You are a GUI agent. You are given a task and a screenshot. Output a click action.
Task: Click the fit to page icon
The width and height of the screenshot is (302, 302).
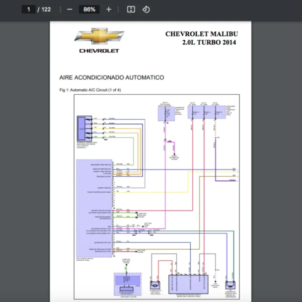(x=131, y=10)
